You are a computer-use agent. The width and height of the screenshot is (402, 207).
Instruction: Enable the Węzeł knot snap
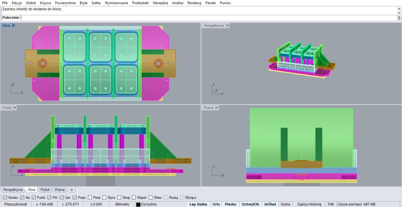click(134, 198)
